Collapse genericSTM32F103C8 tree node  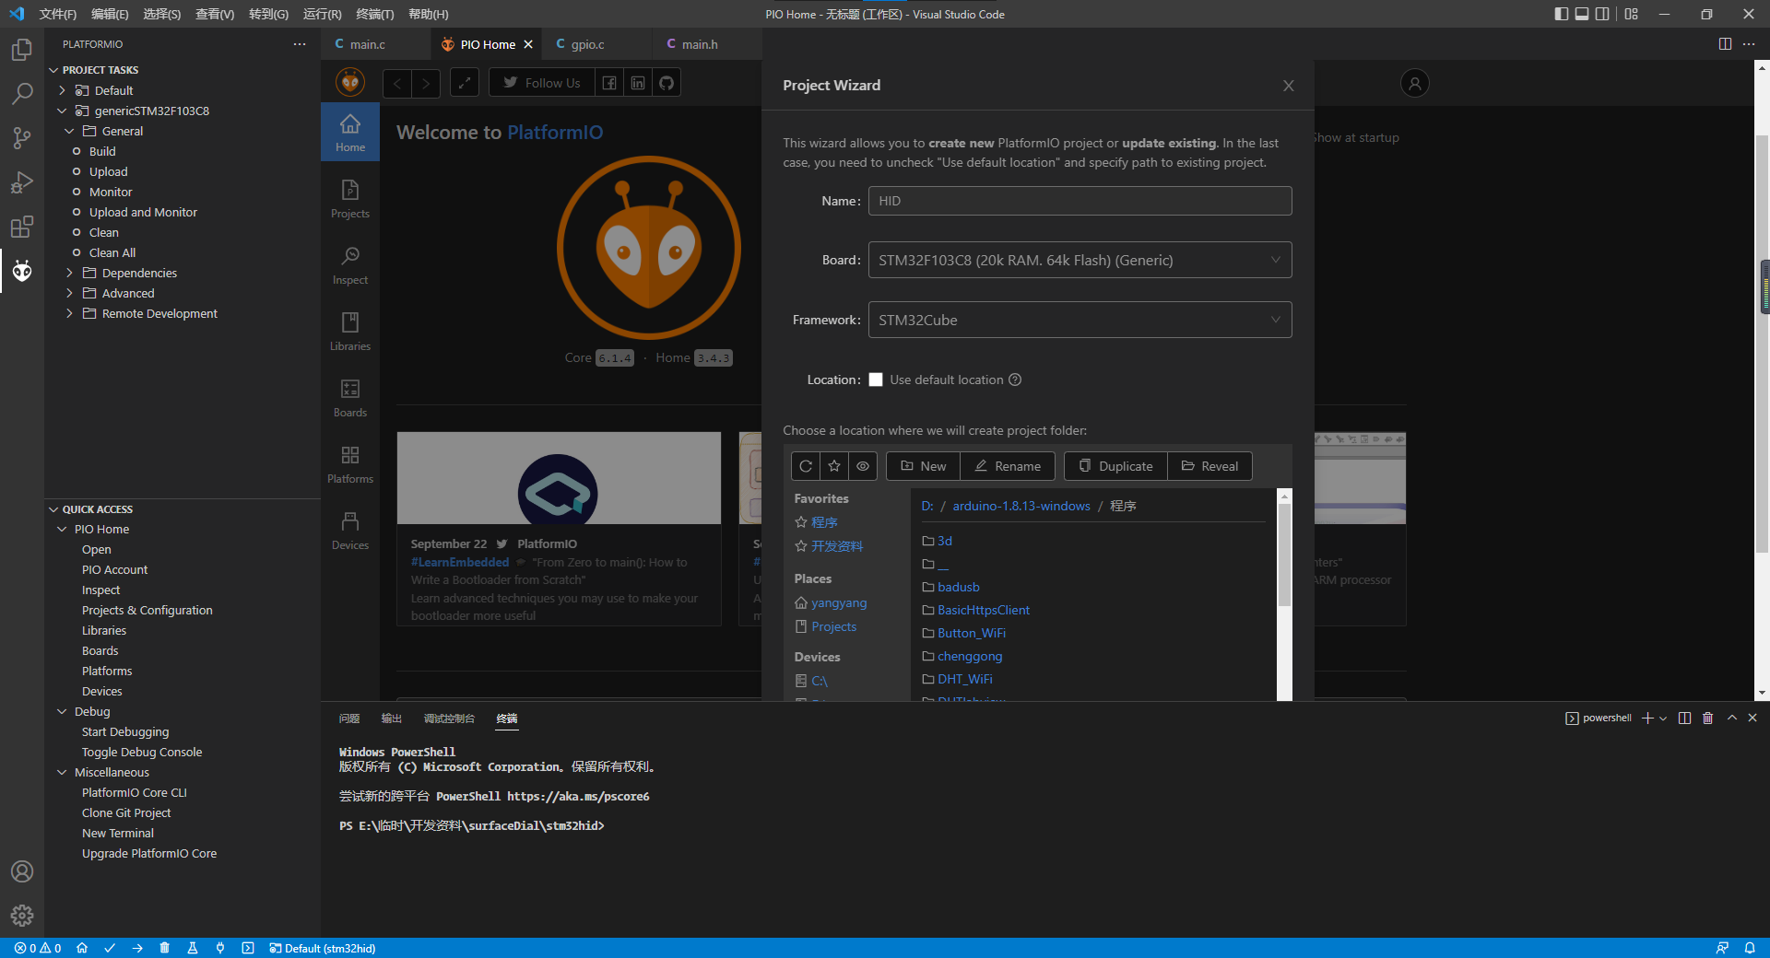click(62, 111)
